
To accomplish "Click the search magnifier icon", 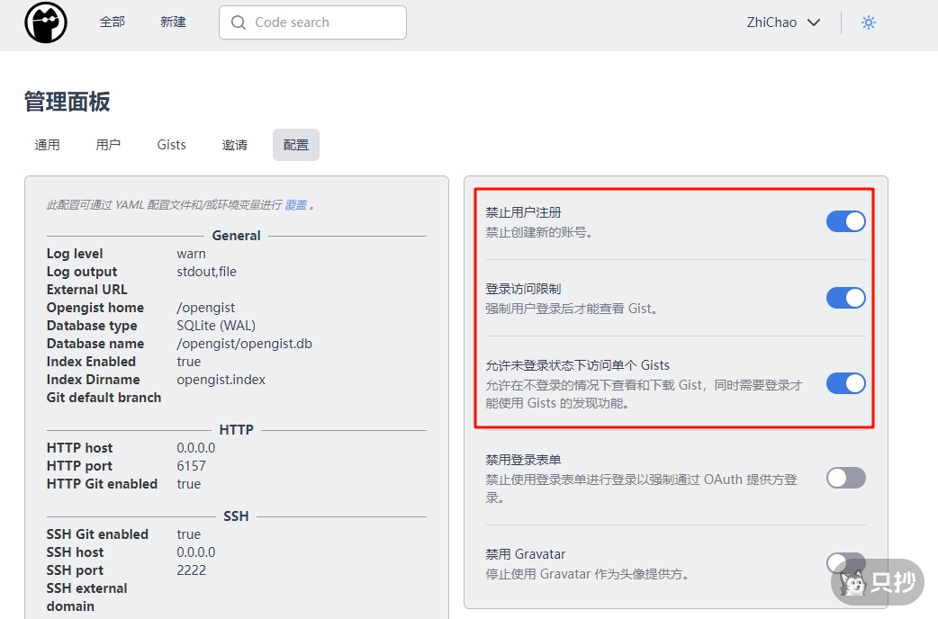I will click(x=239, y=22).
